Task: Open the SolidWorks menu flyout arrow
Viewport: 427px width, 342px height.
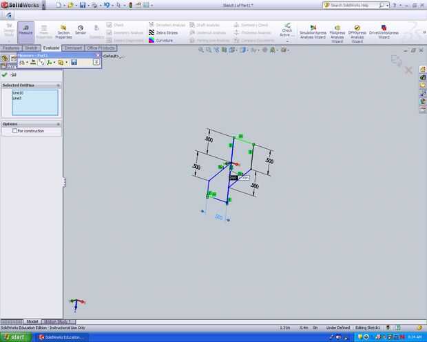Action: click(43, 6)
